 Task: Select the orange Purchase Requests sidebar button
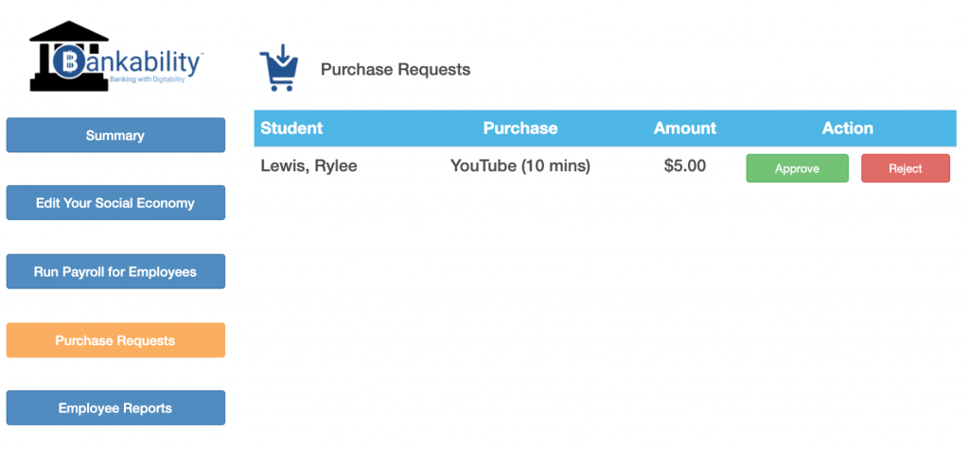(x=115, y=340)
